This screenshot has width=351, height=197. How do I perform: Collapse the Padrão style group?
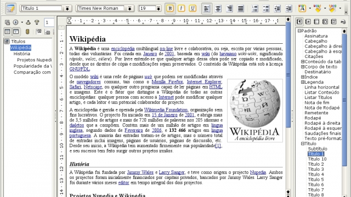pyautogui.click(x=299, y=31)
